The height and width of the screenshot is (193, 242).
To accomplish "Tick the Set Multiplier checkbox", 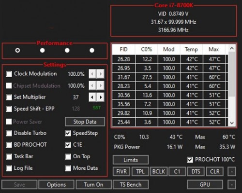I will (x=9, y=97).
